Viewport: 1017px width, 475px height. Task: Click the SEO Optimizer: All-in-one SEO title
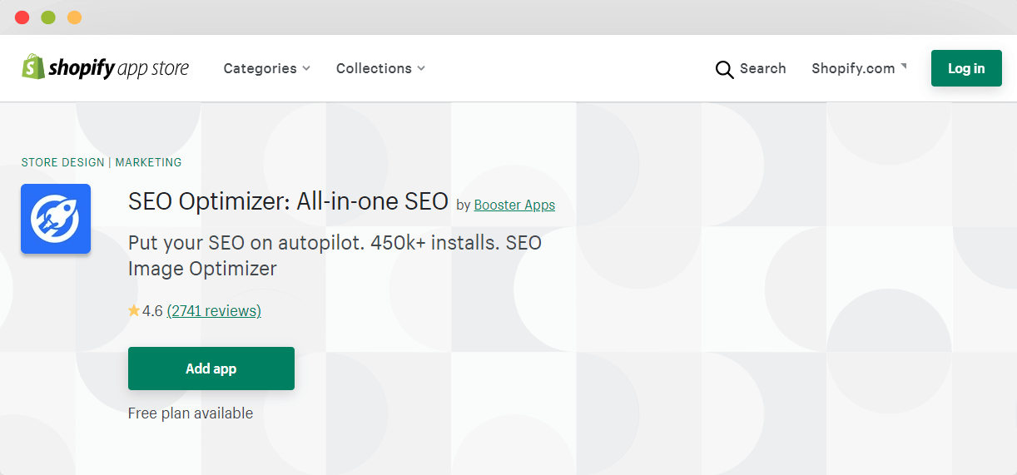point(288,201)
